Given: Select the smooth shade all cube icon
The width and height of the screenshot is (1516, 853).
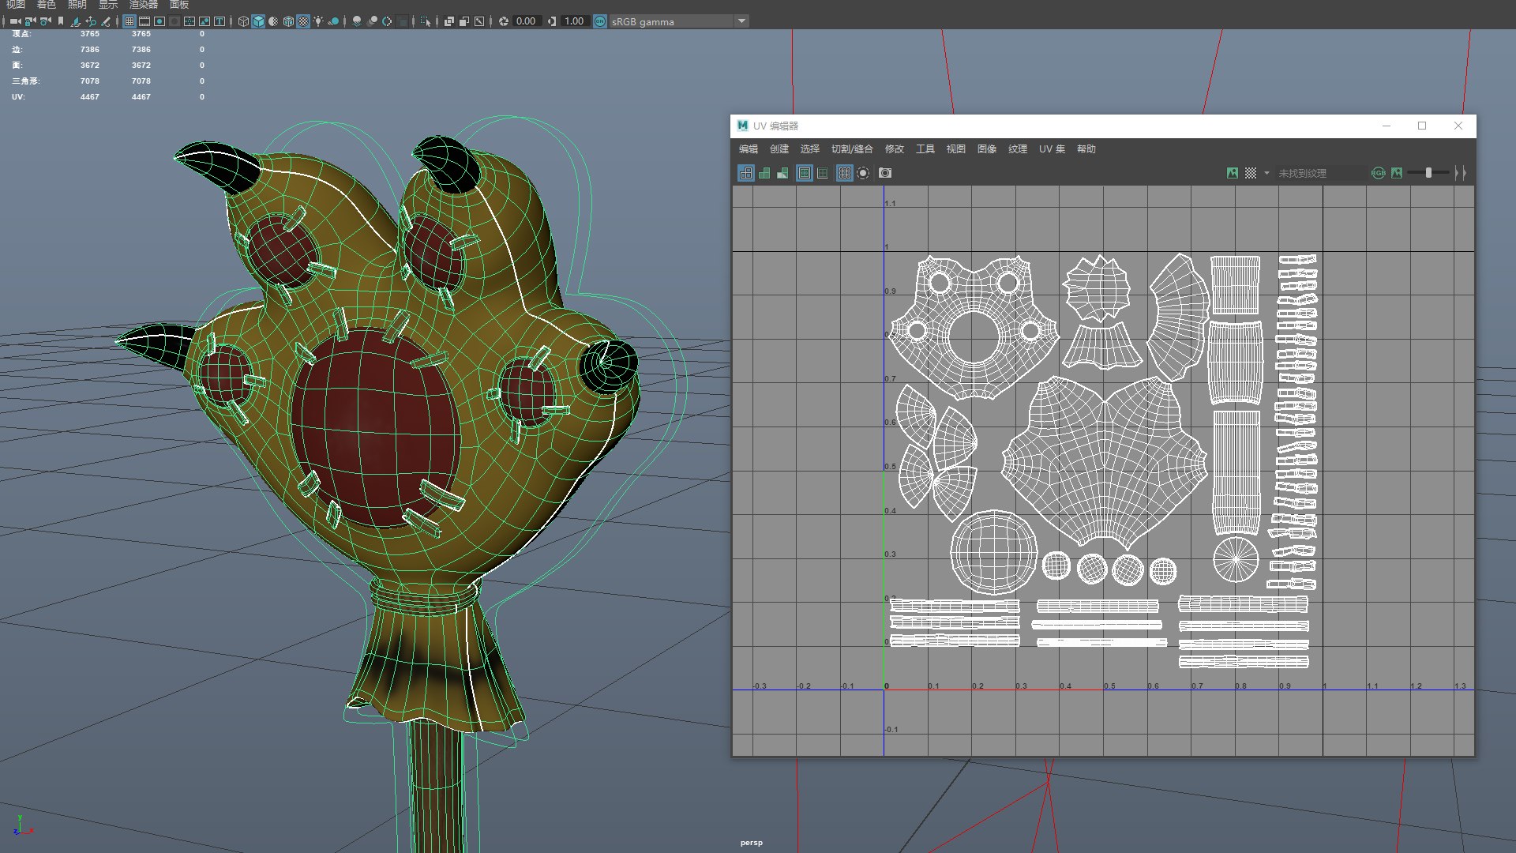Looking at the screenshot, I should tap(258, 21).
